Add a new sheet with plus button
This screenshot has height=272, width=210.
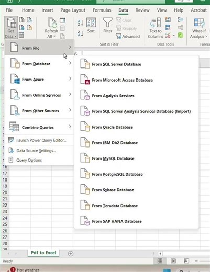pos(71,254)
